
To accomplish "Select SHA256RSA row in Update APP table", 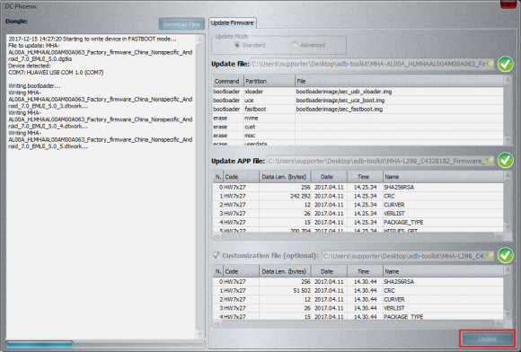I will click(x=358, y=188).
